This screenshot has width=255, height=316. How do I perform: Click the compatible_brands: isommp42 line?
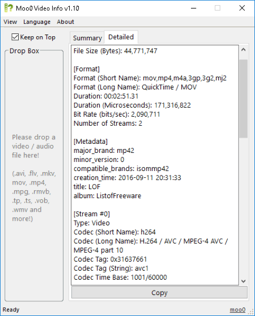(121, 169)
